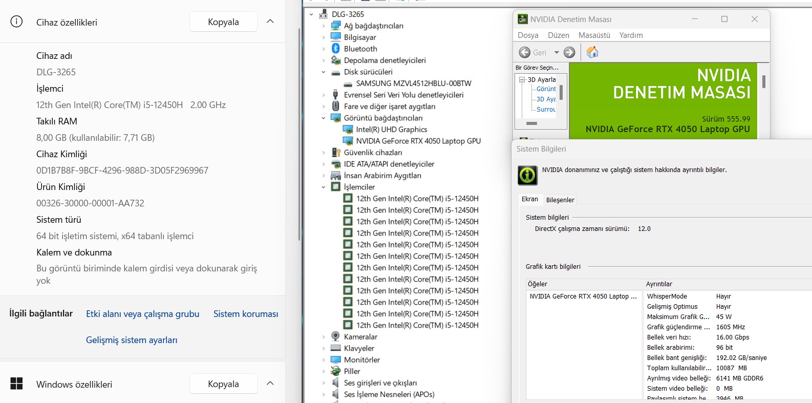Click the Piller battery icon
The image size is (812, 403).
pyautogui.click(x=336, y=371)
